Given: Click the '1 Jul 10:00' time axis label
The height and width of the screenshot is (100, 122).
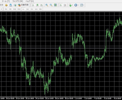Looking at the screenshot, I should coord(79,98).
